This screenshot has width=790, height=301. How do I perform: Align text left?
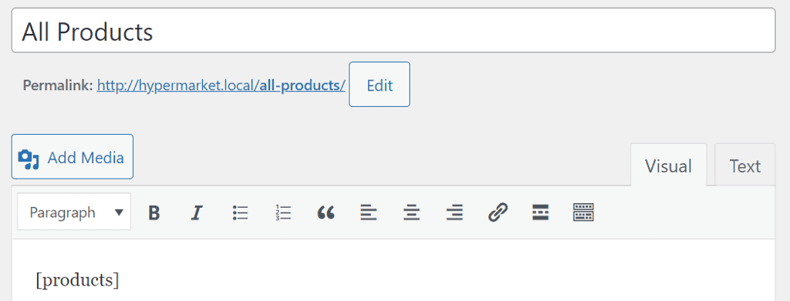[x=369, y=213]
